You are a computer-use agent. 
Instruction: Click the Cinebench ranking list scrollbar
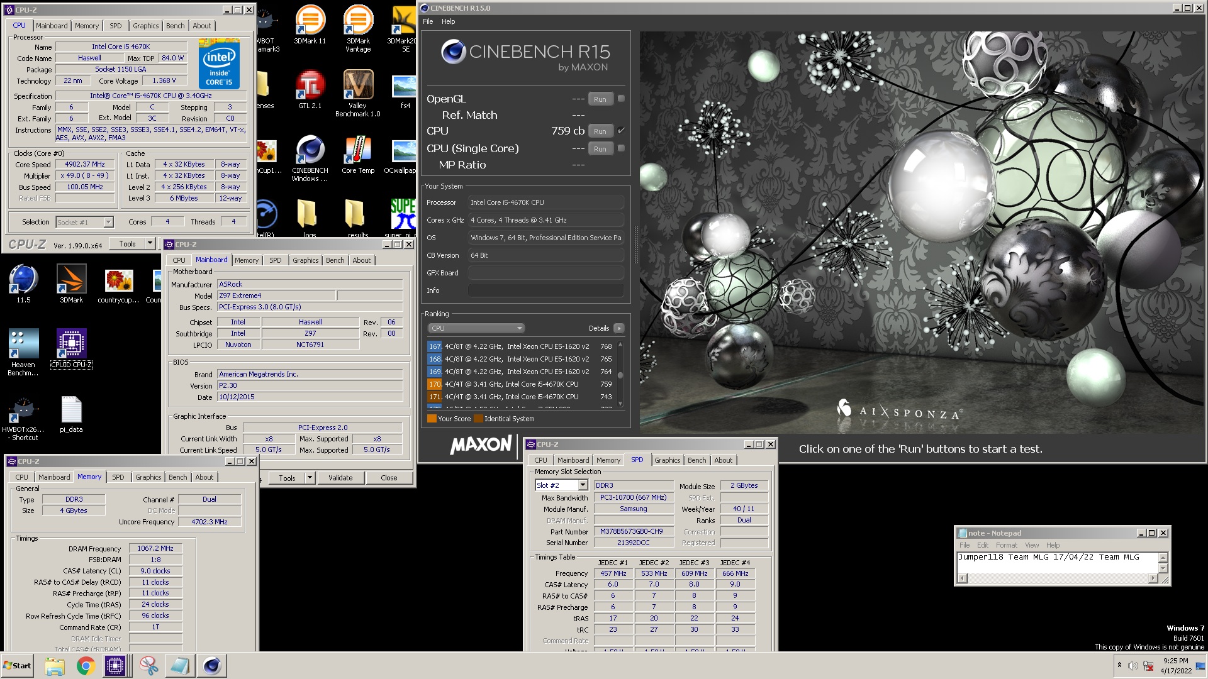[x=620, y=375]
